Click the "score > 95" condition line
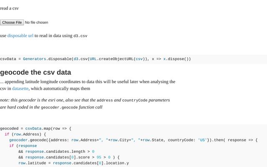 tap(69, 157)
